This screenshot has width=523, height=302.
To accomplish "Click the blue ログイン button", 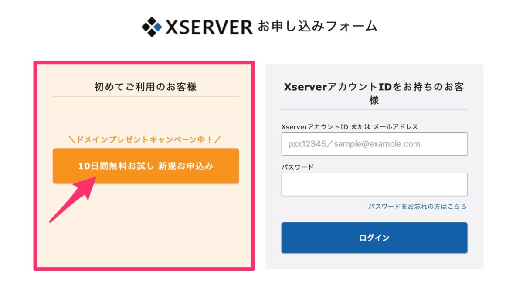I will [x=374, y=238].
